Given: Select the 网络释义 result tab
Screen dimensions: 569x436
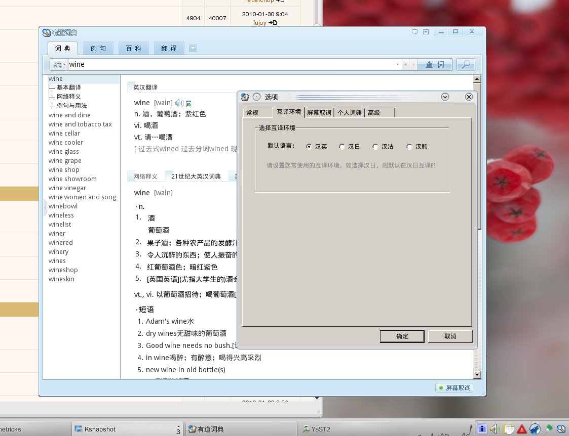Looking at the screenshot, I should [145, 177].
